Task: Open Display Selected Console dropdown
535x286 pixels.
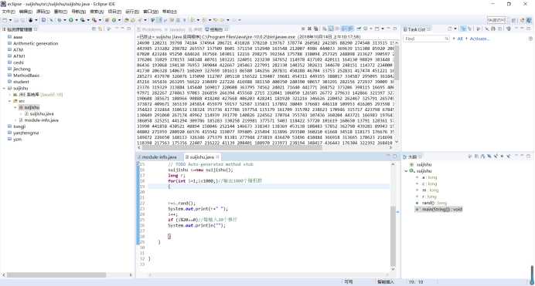Action: pyautogui.click(x=370, y=29)
